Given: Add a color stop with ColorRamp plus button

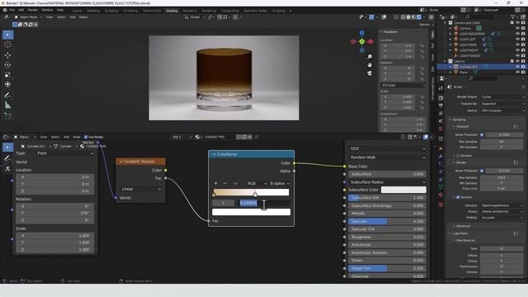Looking at the screenshot, I should click(x=216, y=183).
